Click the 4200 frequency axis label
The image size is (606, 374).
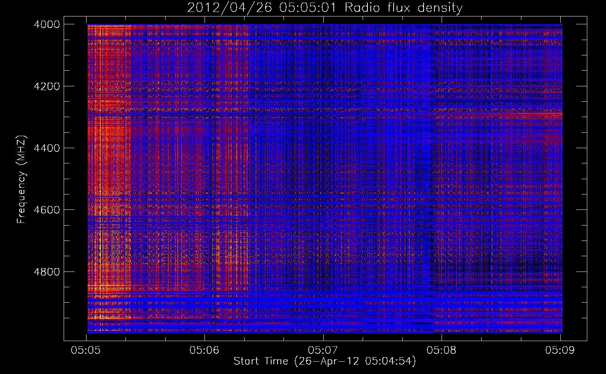47,86
